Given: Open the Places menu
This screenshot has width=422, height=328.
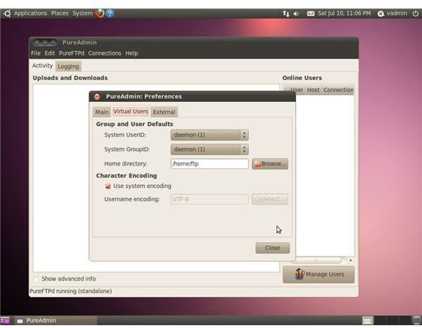Looking at the screenshot, I should click(x=60, y=13).
